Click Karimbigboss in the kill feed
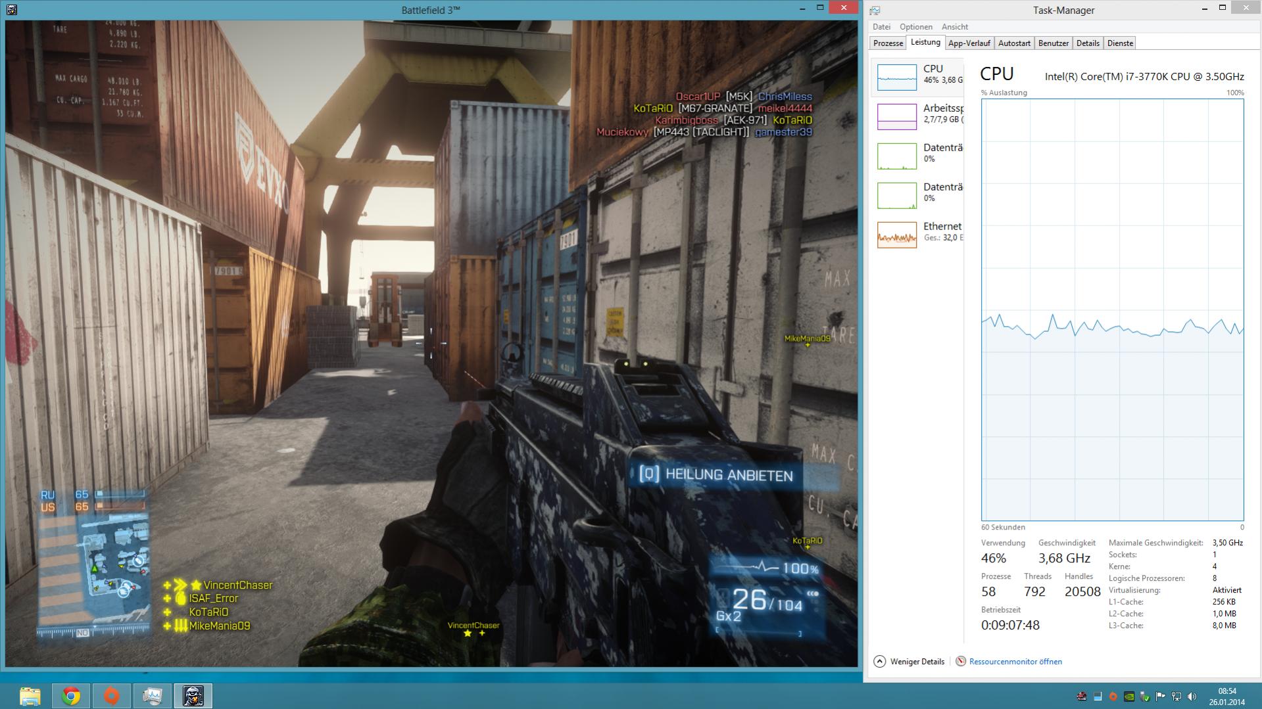This screenshot has width=1262, height=709. coord(687,120)
